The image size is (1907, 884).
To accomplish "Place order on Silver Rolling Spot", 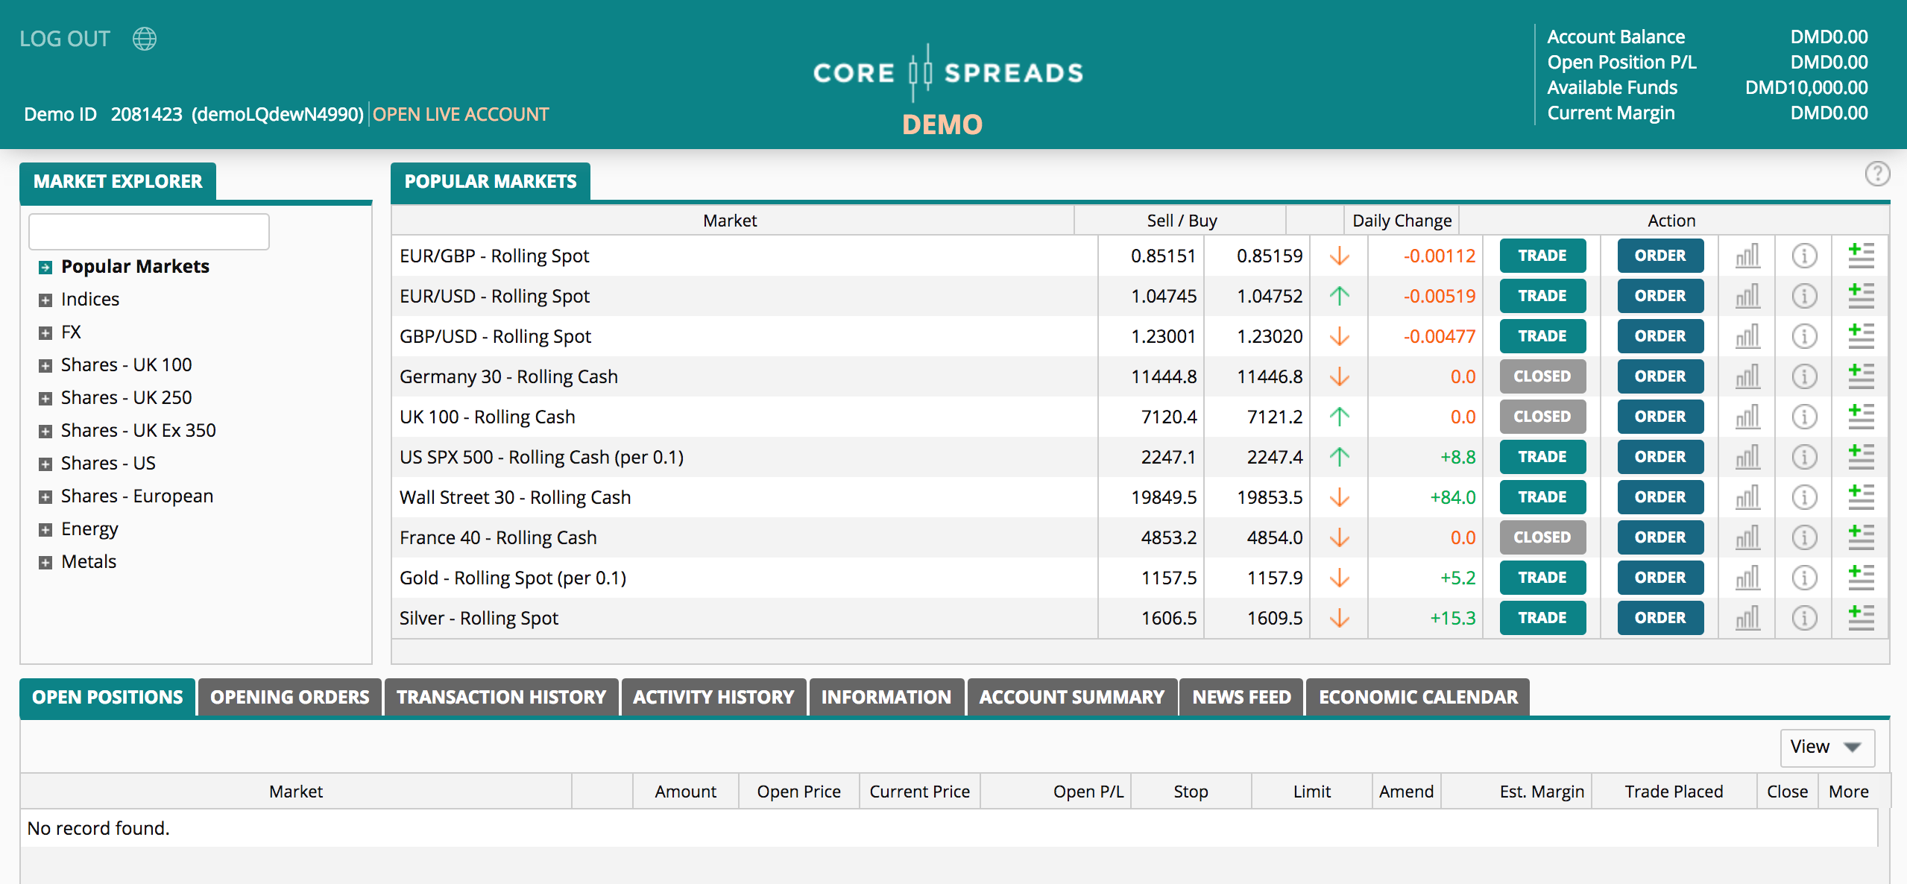I will pos(1660,618).
